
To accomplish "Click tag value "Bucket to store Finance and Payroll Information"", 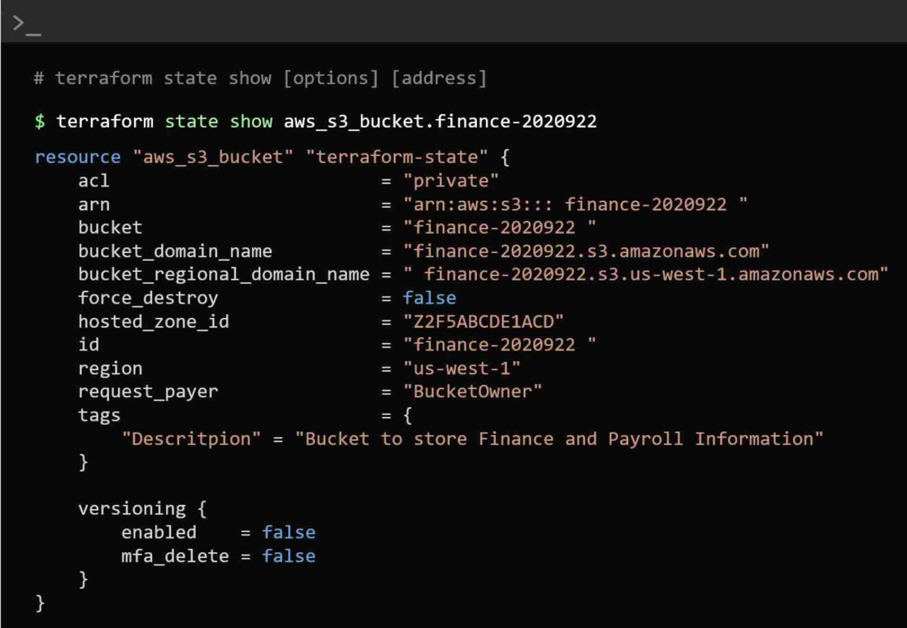I will click(x=559, y=439).
